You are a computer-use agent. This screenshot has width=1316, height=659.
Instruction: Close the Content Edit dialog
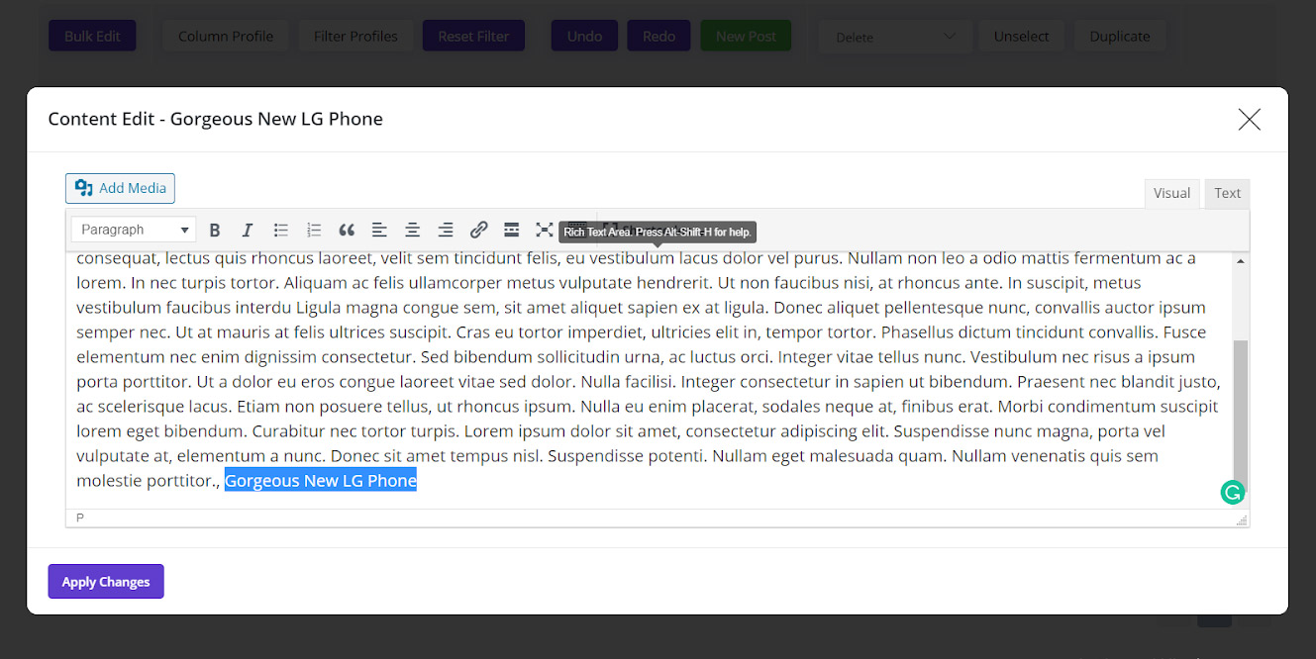[1249, 120]
